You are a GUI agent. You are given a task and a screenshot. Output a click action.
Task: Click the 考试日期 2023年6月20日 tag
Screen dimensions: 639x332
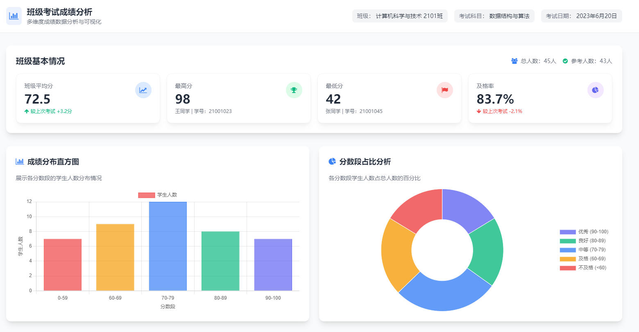click(581, 16)
